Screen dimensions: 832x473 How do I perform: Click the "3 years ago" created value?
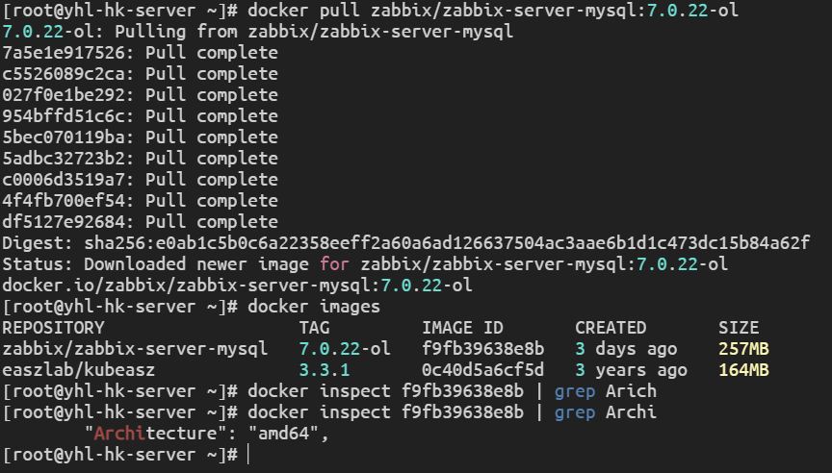click(631, 370)
